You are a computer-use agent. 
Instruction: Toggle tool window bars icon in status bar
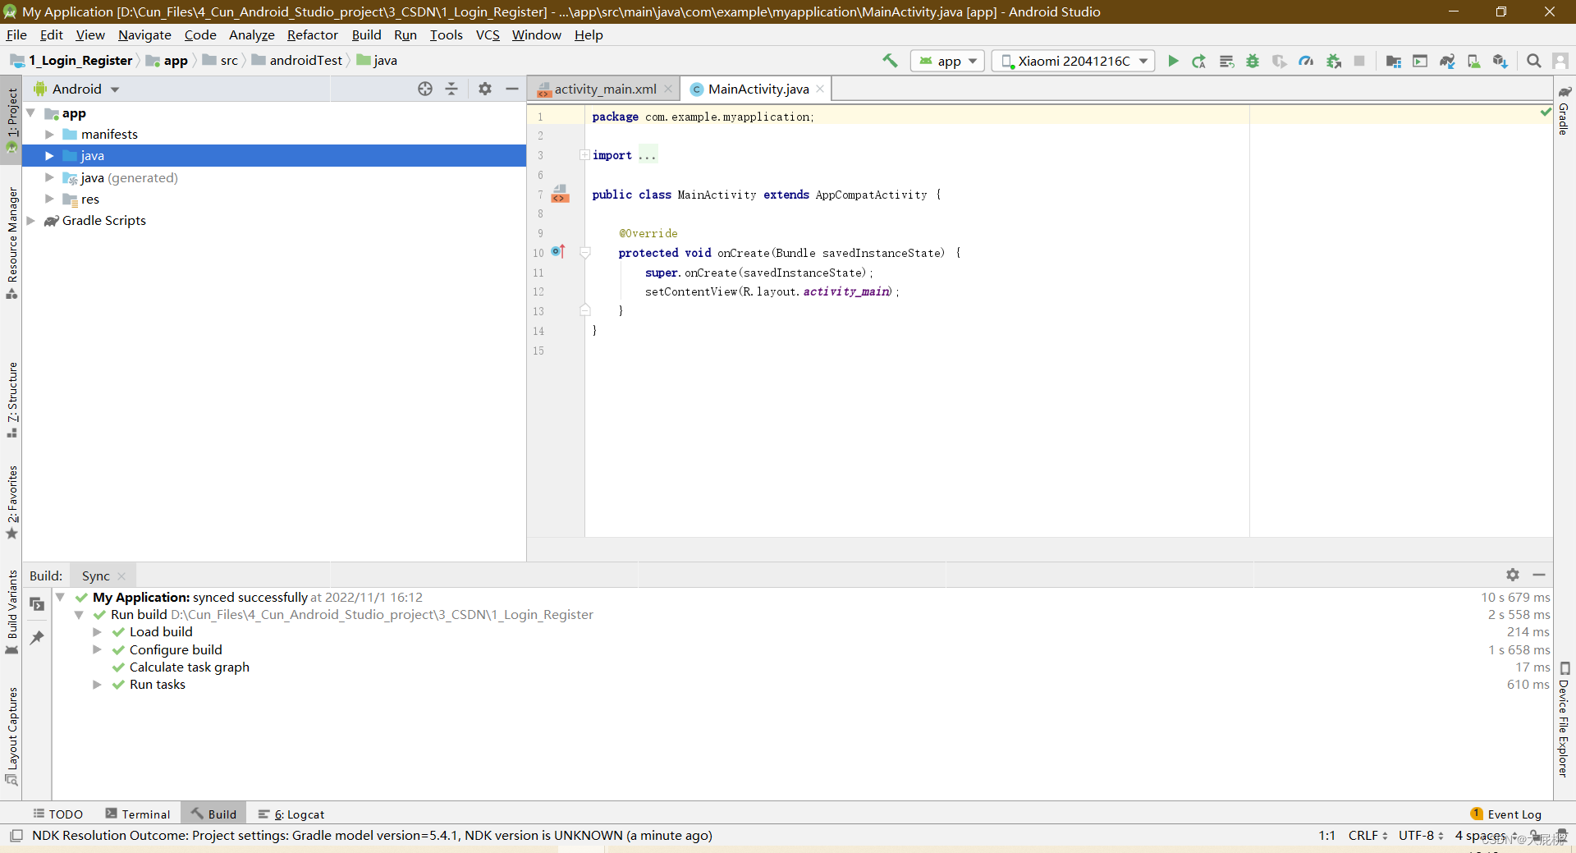pyautogui.click(x=16, y=835)
